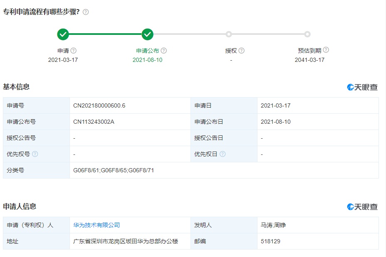Click the help icon beside 授权
The height and width of the screenshot is (257, 386).
click(x=242, y=51)
